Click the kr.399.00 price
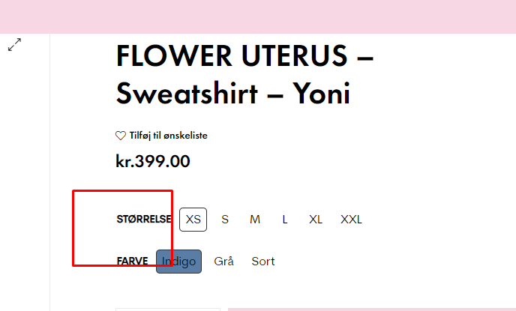 pos(153,161)
